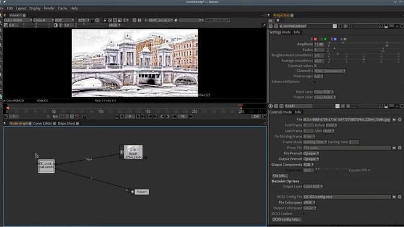Click the color picker icon at viewer toolbar's right end
This screenshot has height=227, width=404.
(264, 25)
